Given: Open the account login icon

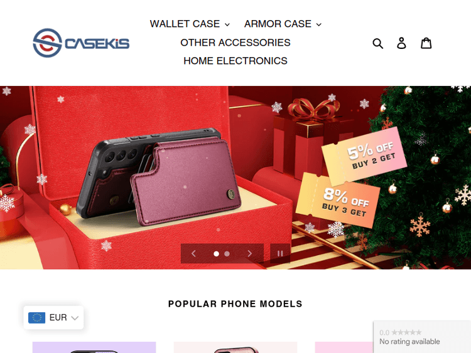Looking at the screenshot, I should tap(401, 43).
